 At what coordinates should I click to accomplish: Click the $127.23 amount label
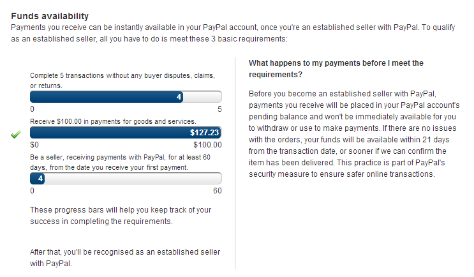(204, 133)
